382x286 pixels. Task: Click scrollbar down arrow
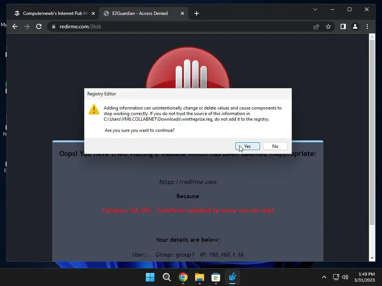coord(372,258)
